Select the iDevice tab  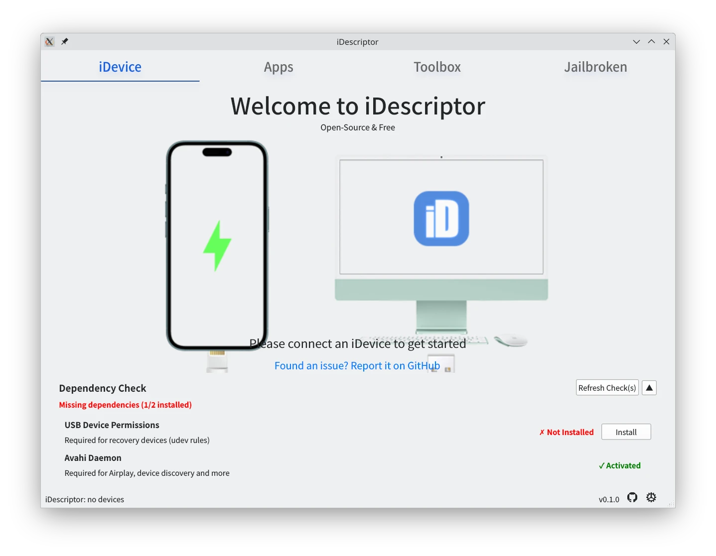[120, 67]
